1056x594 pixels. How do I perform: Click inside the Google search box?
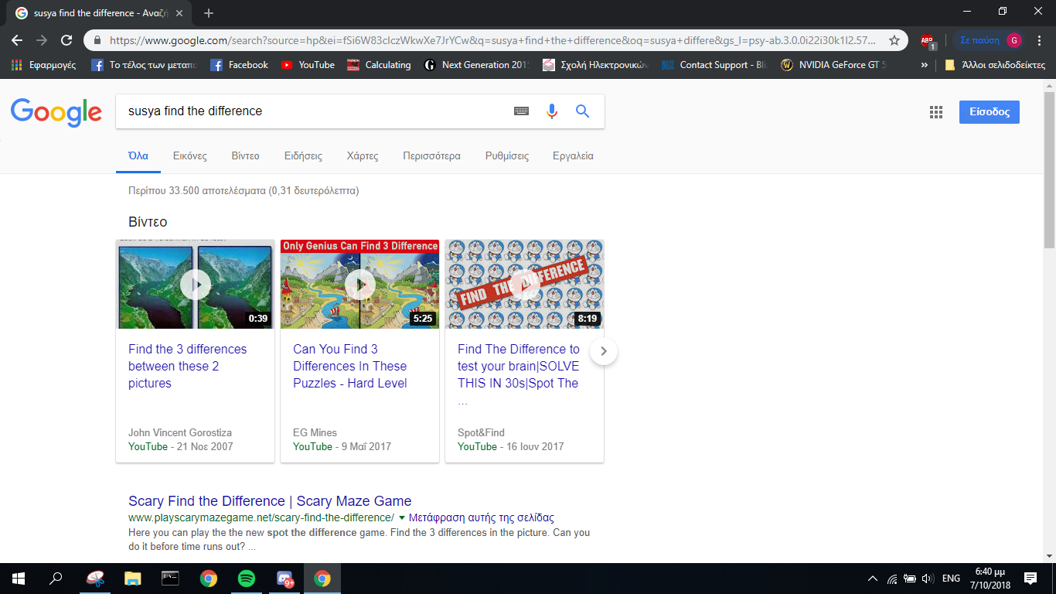click(309, 111)
